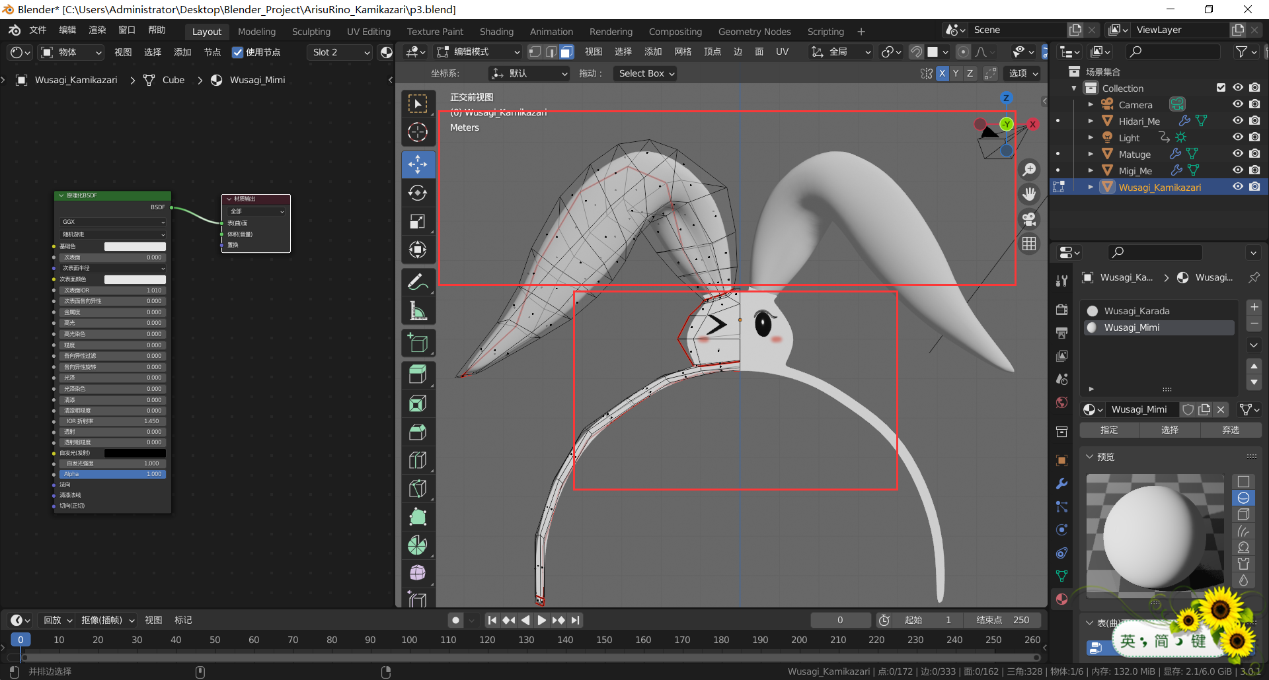Screen dimensions: 1269x680
Task: Open the Material properties tab icon
Action: click(1061, 599)
